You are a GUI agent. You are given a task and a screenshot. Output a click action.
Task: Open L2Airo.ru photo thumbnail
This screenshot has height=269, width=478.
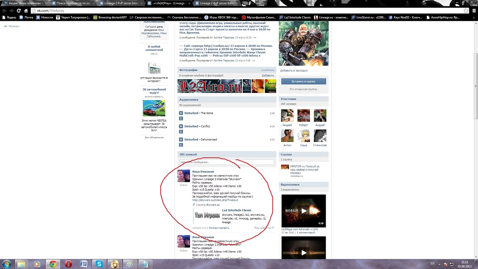coord(210,86)
